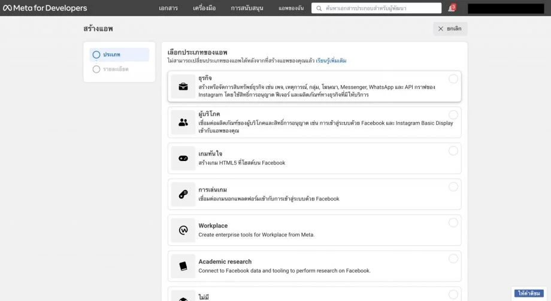Click the Academic research card title
Viewport: 551px width, 301px height.
225,262
